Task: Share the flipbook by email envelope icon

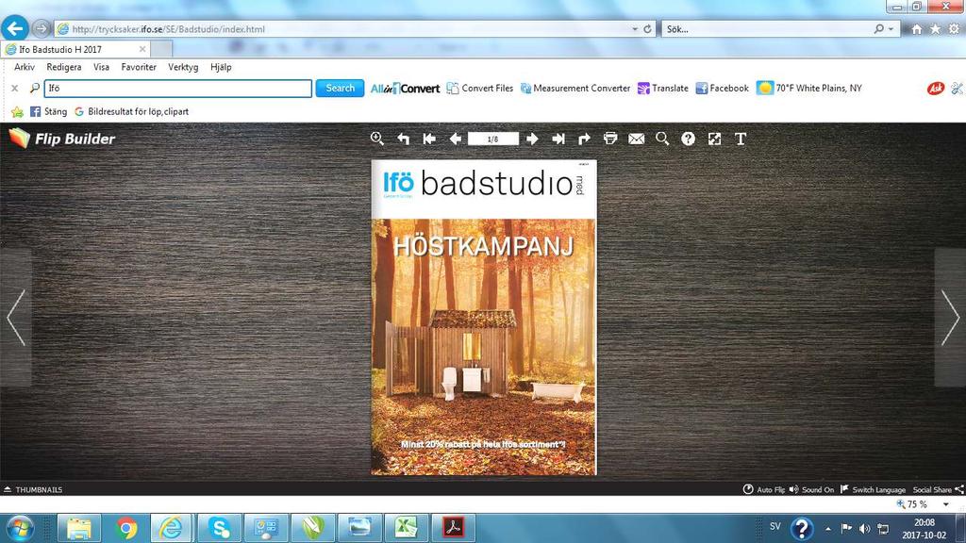Action: pos(637,139)
